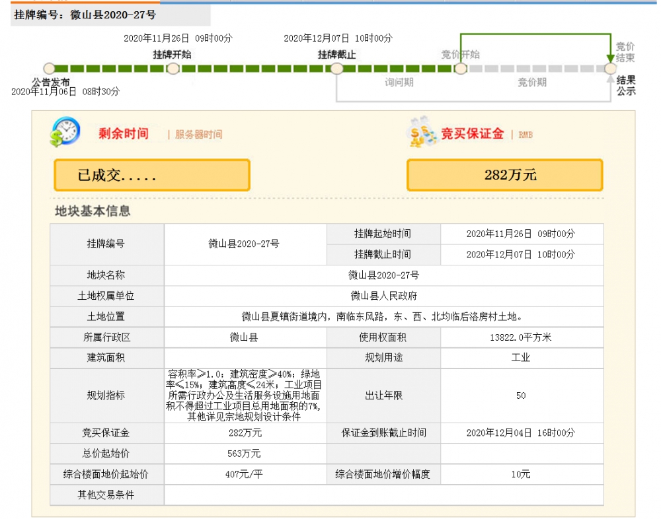Click the 挂牌起始时间 value 2020年11月26日
661x519 pixels.
pyautogui.click(x=522, y=234)
